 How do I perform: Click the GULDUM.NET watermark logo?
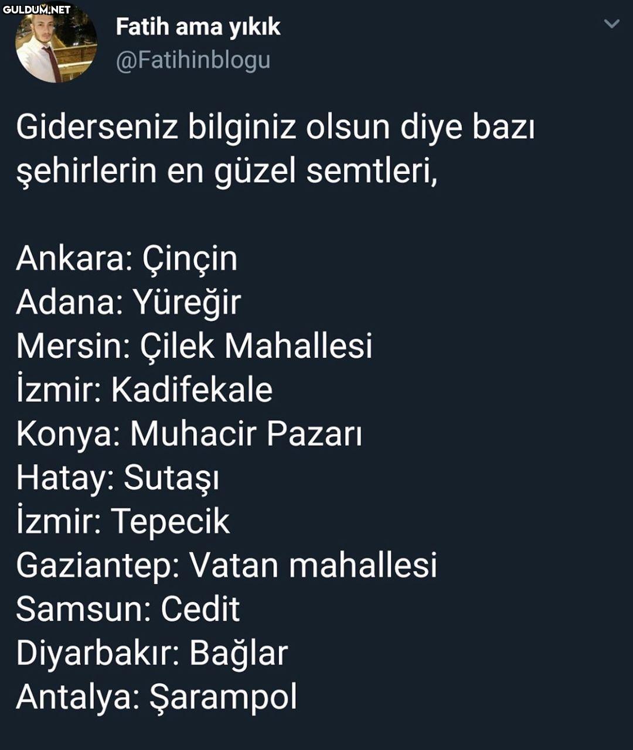(36, 9)
